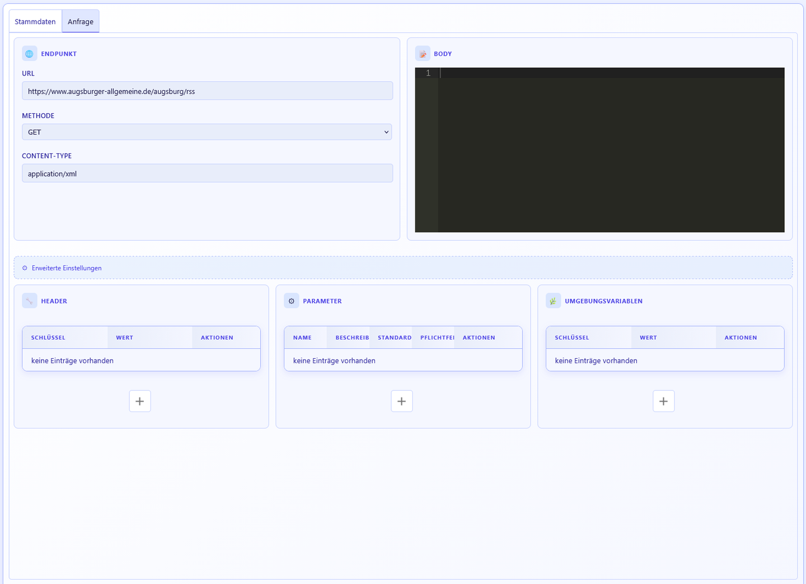
Task: Click the Parameter Beschreibung column header
Action: coord(348,338)
